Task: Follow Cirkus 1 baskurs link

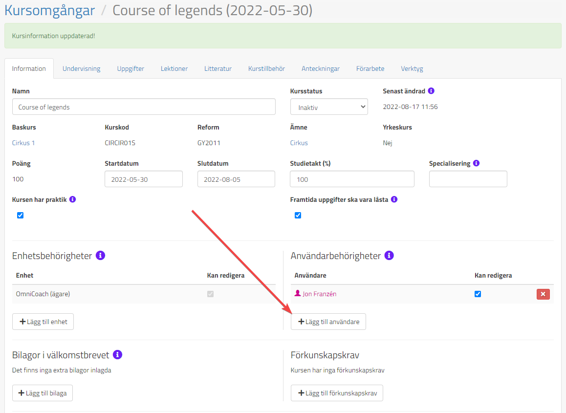Action: tap(23, 143)
